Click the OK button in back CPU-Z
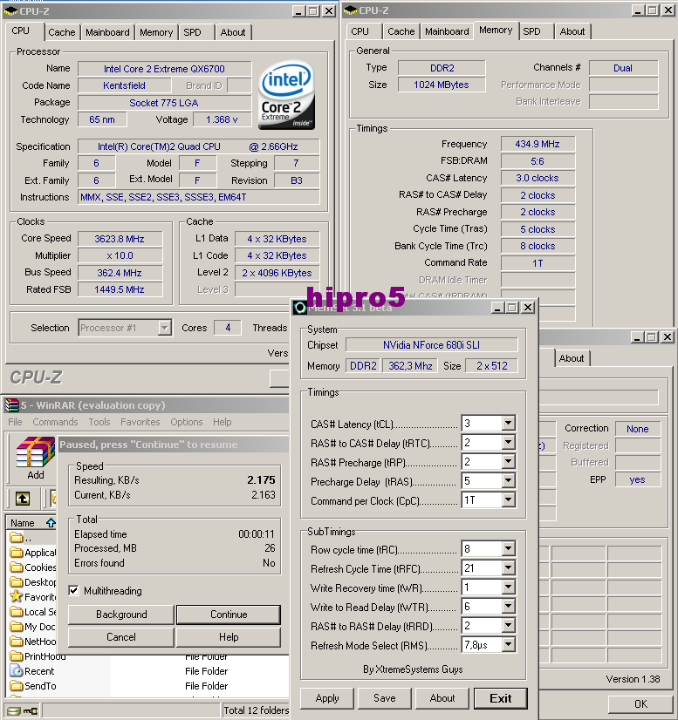The image size is (678, 720). click(x=640, y=704)
